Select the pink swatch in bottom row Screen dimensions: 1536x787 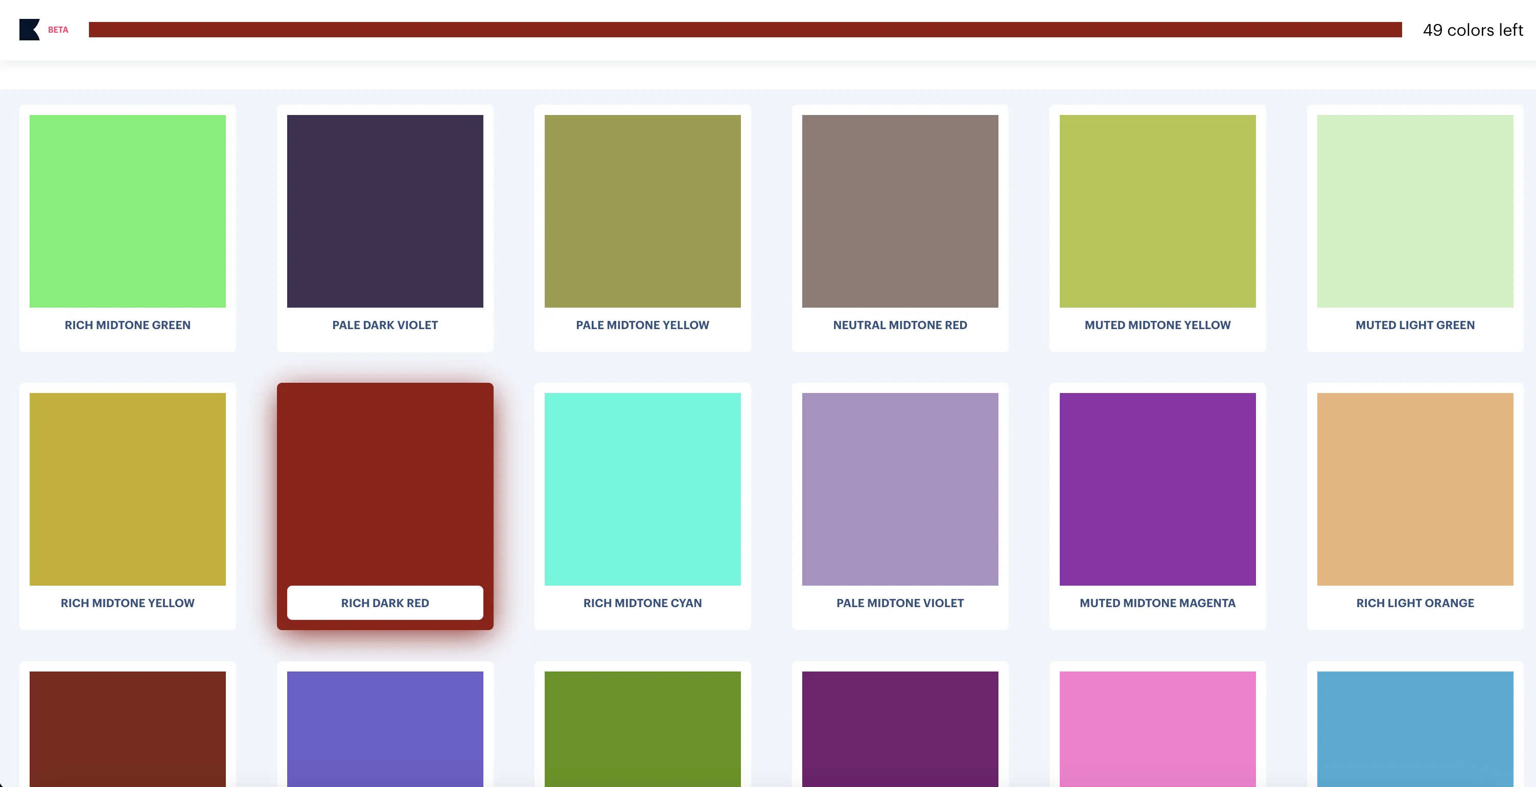point(1157,729)
